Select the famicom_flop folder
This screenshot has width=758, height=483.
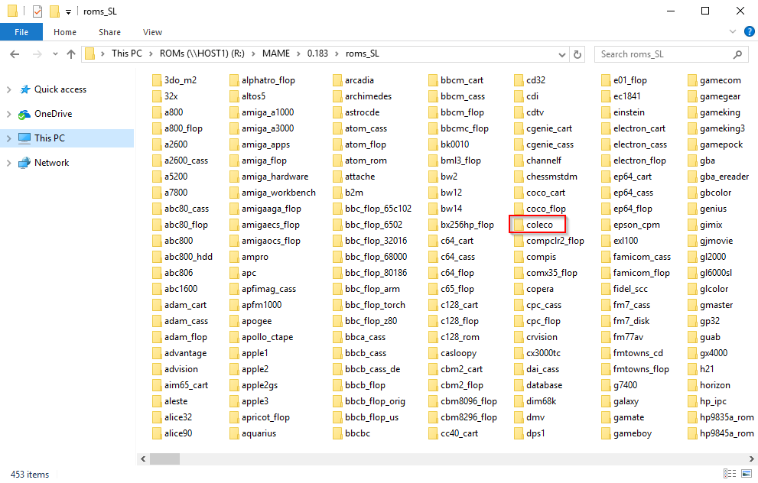pos(636,272)
